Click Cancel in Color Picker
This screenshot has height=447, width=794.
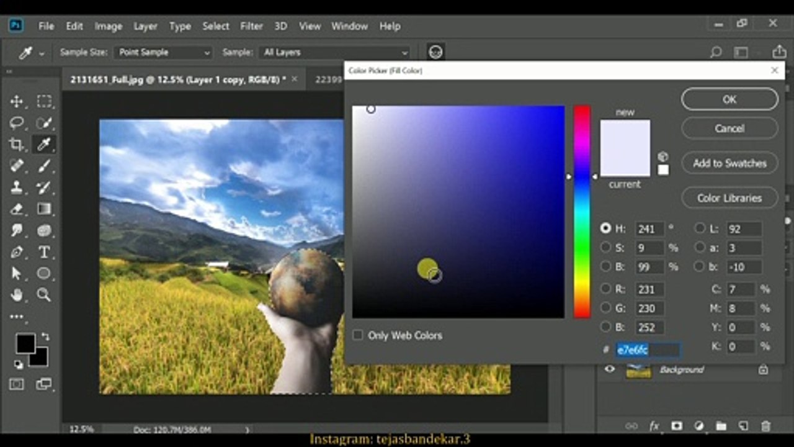[x=729, y=129]
